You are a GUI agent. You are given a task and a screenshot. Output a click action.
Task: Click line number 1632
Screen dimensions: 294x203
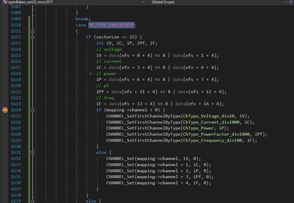point(16,158)
